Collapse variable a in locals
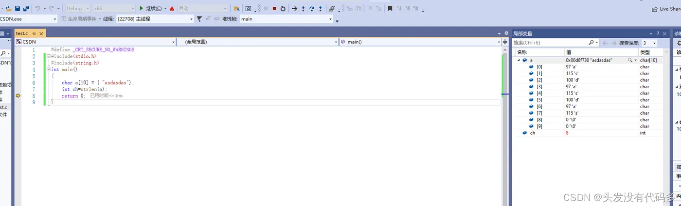Screen dimensions: 681x206 (519, 60)
